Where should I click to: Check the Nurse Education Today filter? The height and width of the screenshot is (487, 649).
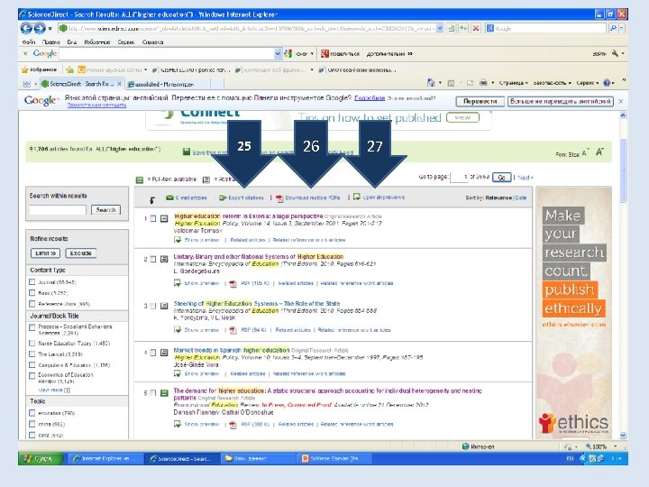(32, 343)
